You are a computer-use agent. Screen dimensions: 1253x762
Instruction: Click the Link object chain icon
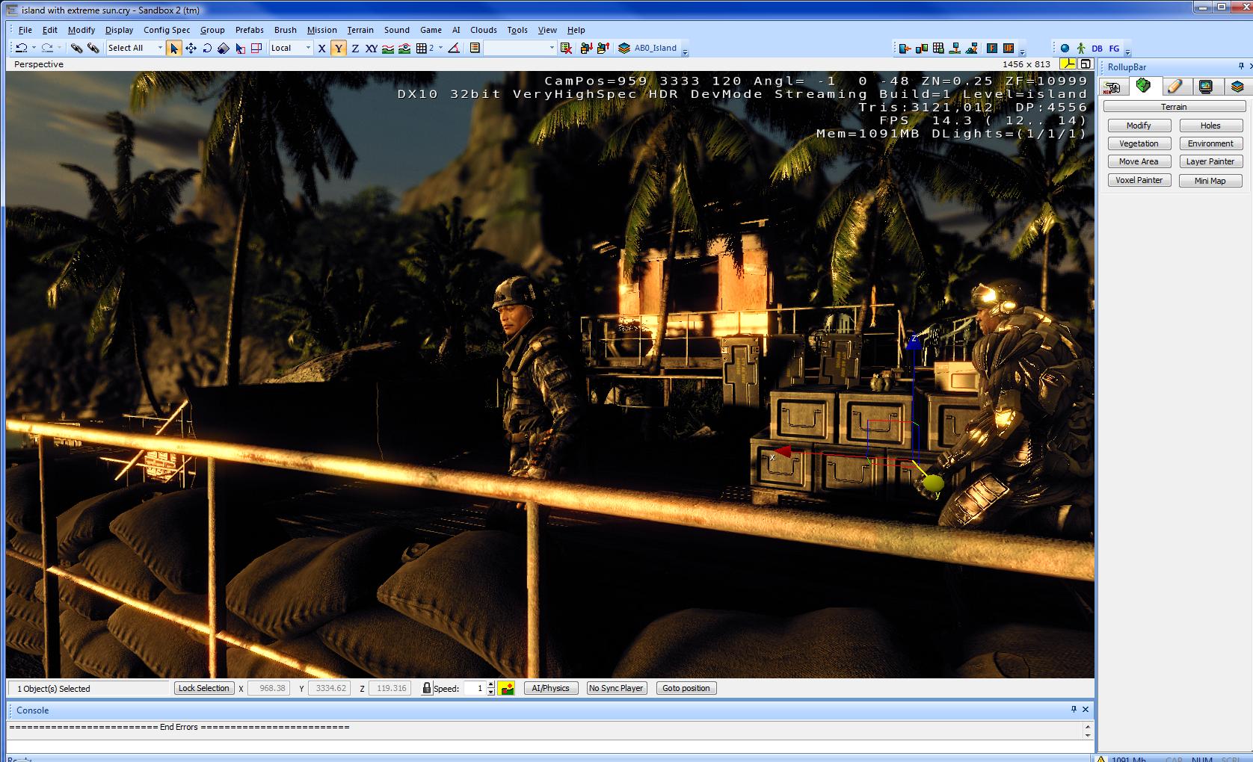(x=76, y=48)
